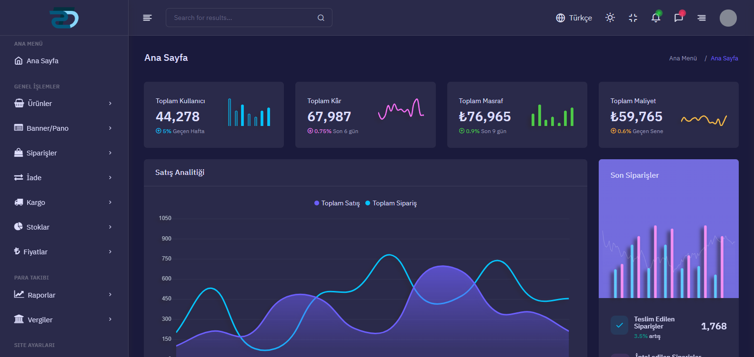Click the Ana Menü breadcrumb link

pyautogui.click(x=683, y=58)
